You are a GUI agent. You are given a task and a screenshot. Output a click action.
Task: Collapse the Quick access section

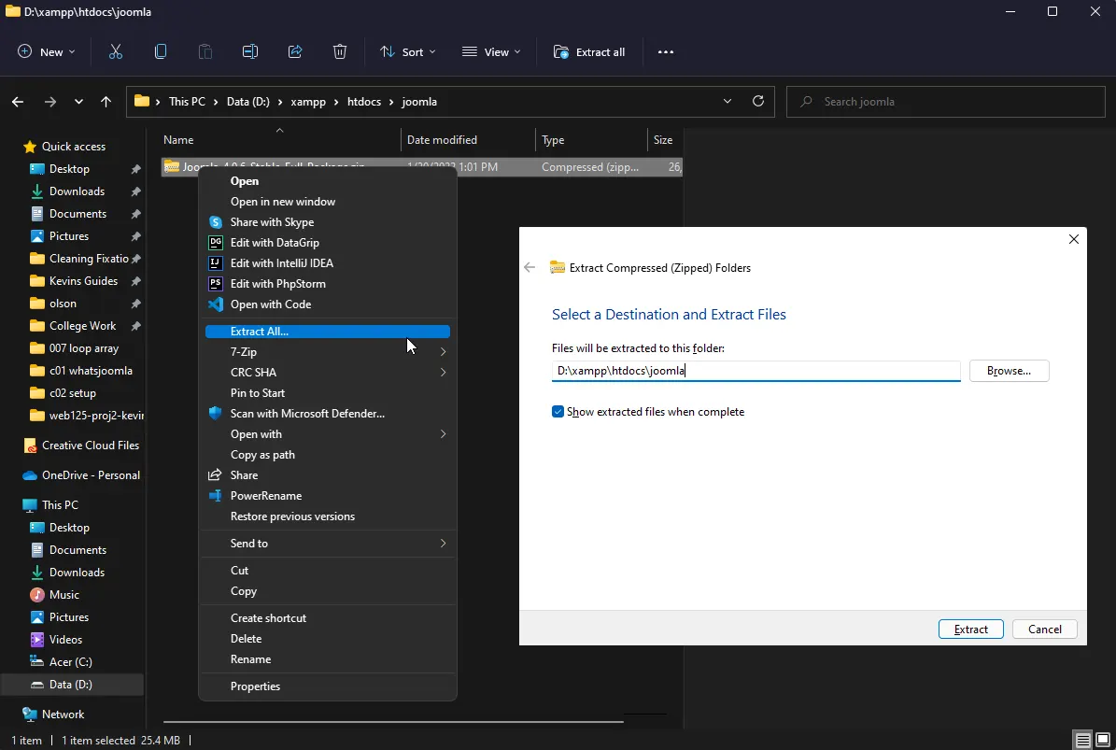click(12, 147)
